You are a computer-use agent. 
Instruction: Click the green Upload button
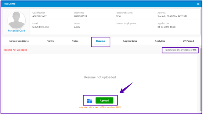click(104, 101)
